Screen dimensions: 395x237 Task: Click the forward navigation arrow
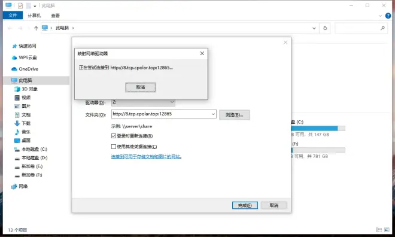click(20, 28)
